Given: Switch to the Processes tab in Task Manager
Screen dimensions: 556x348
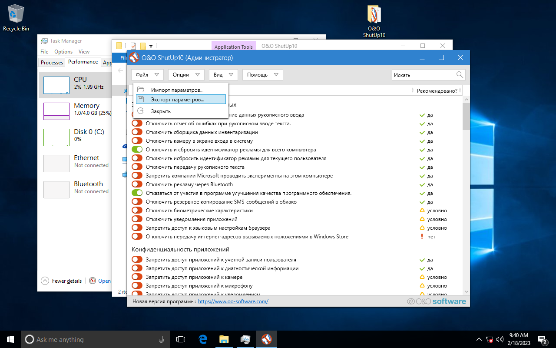Looking at the screenshot, I should pos(52,62).
